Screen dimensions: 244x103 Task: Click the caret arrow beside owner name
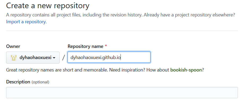(x=54, y=58)
